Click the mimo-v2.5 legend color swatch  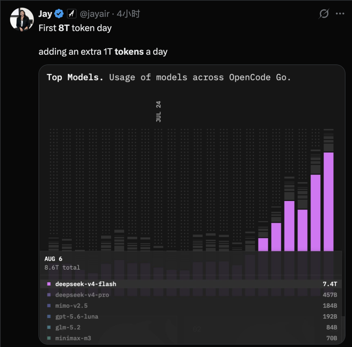[x=49, y=306]
